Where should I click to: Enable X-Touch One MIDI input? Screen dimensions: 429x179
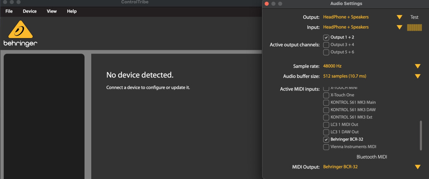pyautogui.click(x=326, y=95)
